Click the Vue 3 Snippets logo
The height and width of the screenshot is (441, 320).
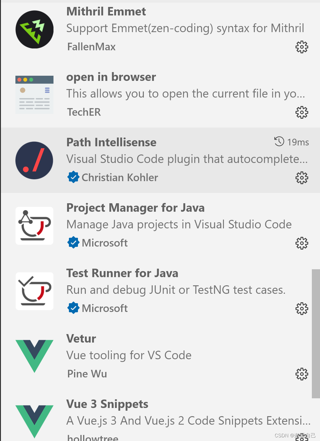click(x=34, y=421)
